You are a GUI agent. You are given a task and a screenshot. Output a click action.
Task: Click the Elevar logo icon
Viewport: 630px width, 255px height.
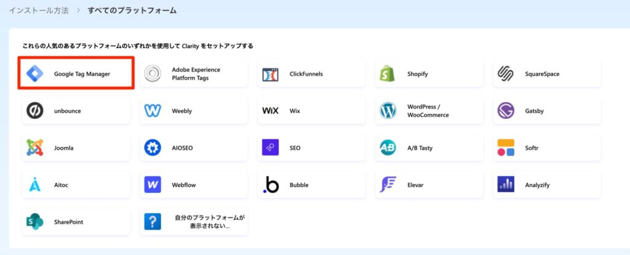pos(388,185)
